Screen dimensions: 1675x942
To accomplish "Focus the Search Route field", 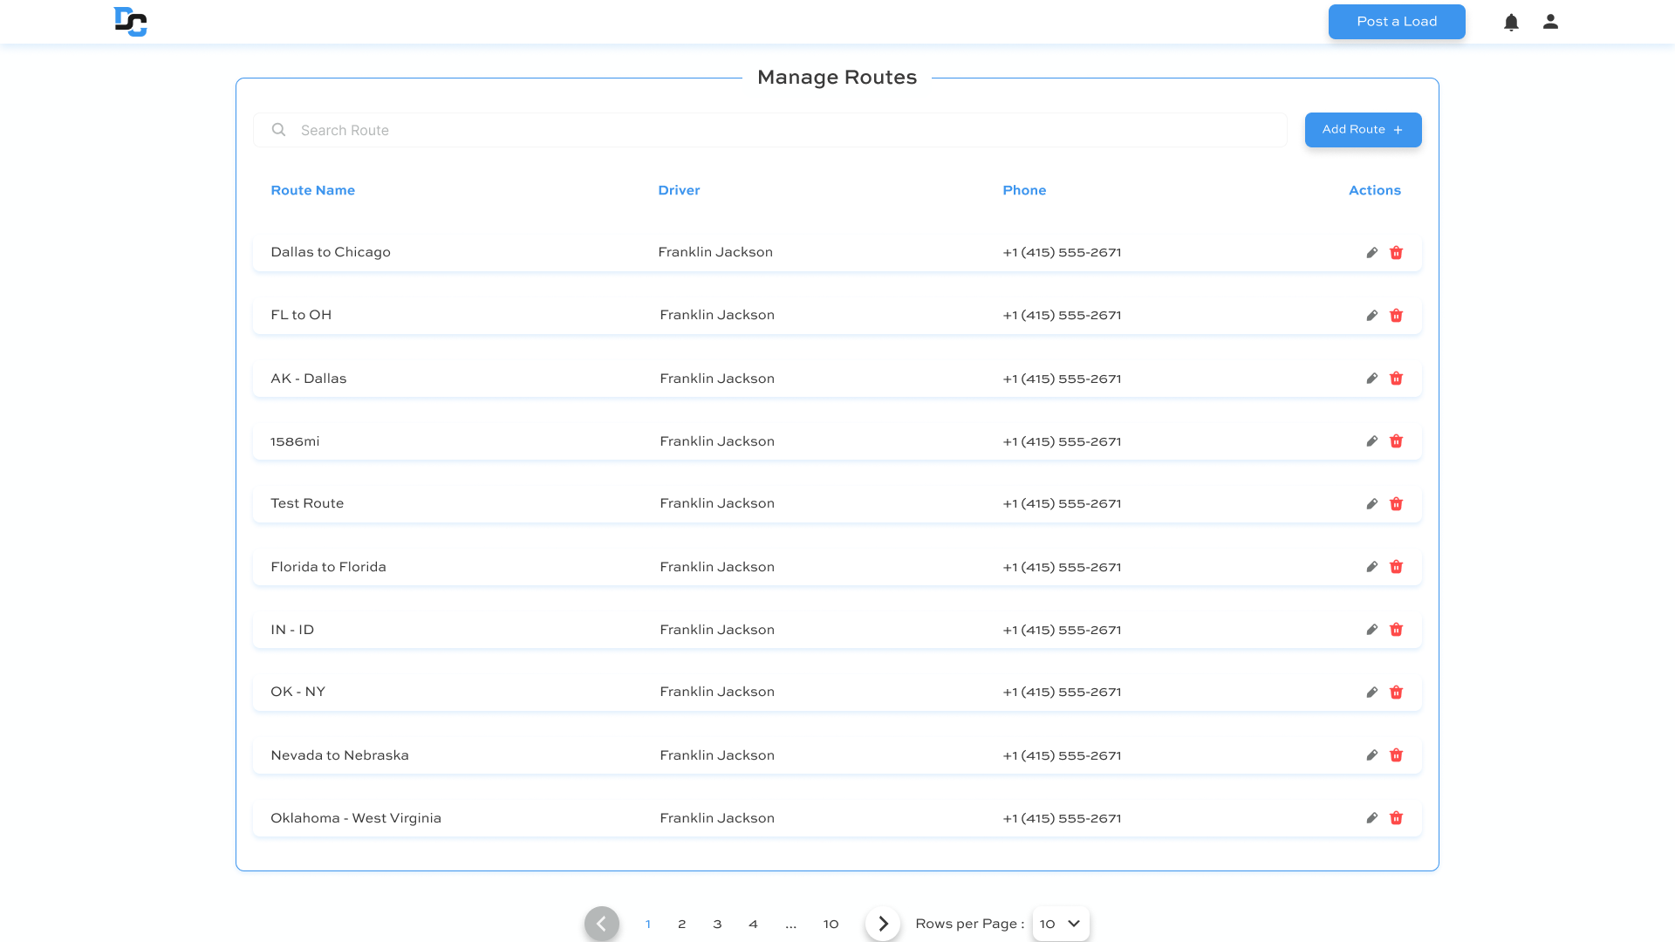I will pos(770,130).
